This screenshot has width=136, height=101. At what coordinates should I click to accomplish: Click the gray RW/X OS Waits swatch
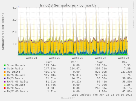click(5, 91)
